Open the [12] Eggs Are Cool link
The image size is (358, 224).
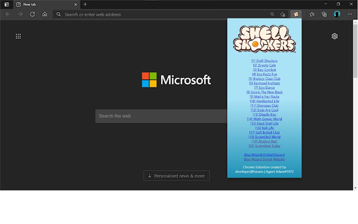coord(264,110)
